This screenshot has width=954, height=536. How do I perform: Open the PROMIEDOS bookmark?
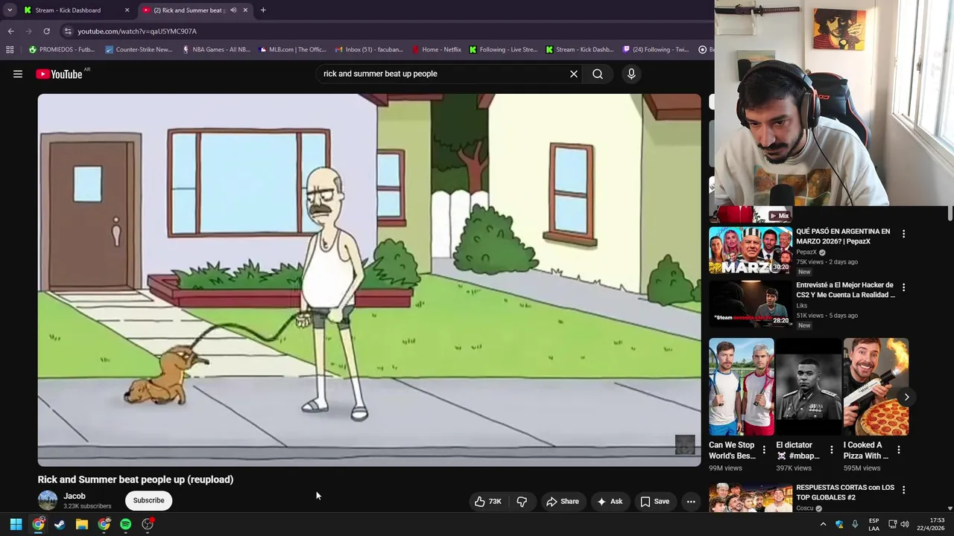click(61, 50)
